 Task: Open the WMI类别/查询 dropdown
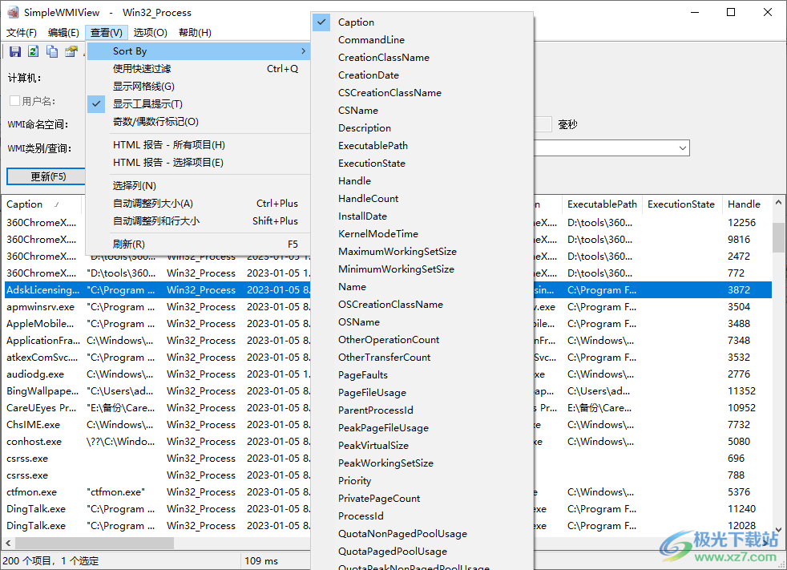(682, 148)
